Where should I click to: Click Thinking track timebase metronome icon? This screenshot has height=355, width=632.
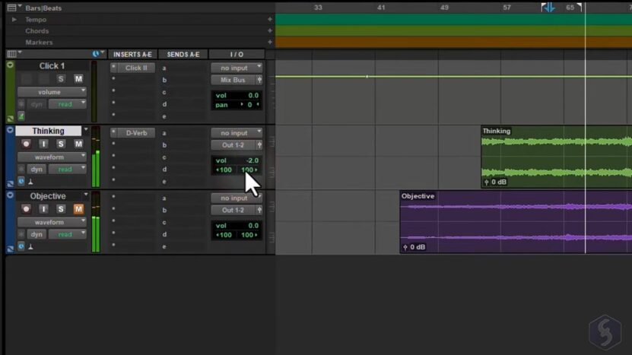point(30,182)
